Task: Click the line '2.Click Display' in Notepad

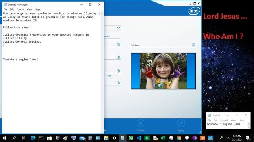Action: point(15,38)
